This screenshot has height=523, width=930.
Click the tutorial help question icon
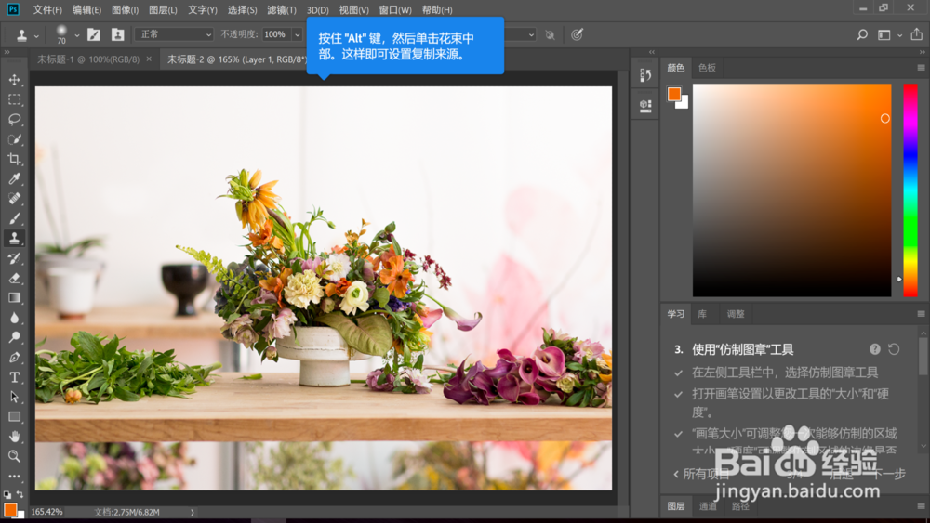[875, 349]
